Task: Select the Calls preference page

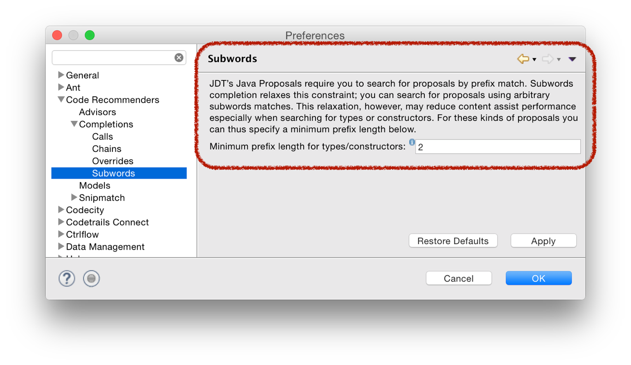Action: tap(103, 137)
